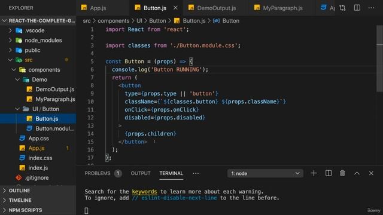Screen dimensions: 383x215
Task: Close the Button.js editor tab
Action: click(175, 8)
